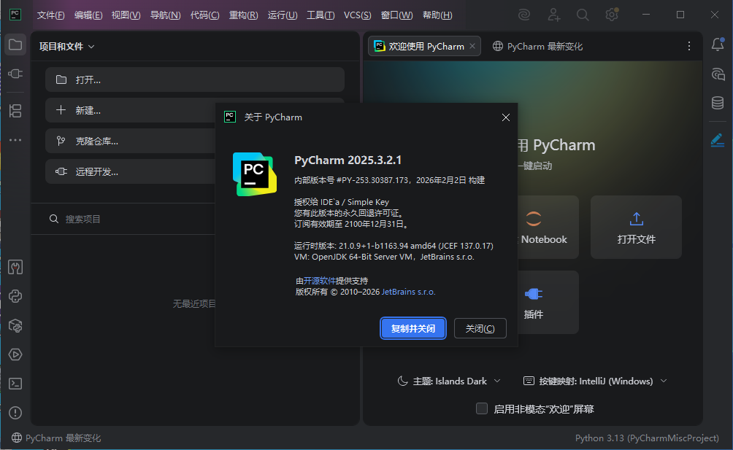Open the Database tool window icon

(x=718, y=103)
